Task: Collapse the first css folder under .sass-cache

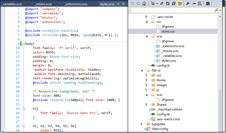Action: point(147,22)
